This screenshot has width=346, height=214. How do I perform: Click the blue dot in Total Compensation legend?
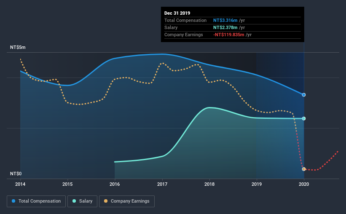13,201
